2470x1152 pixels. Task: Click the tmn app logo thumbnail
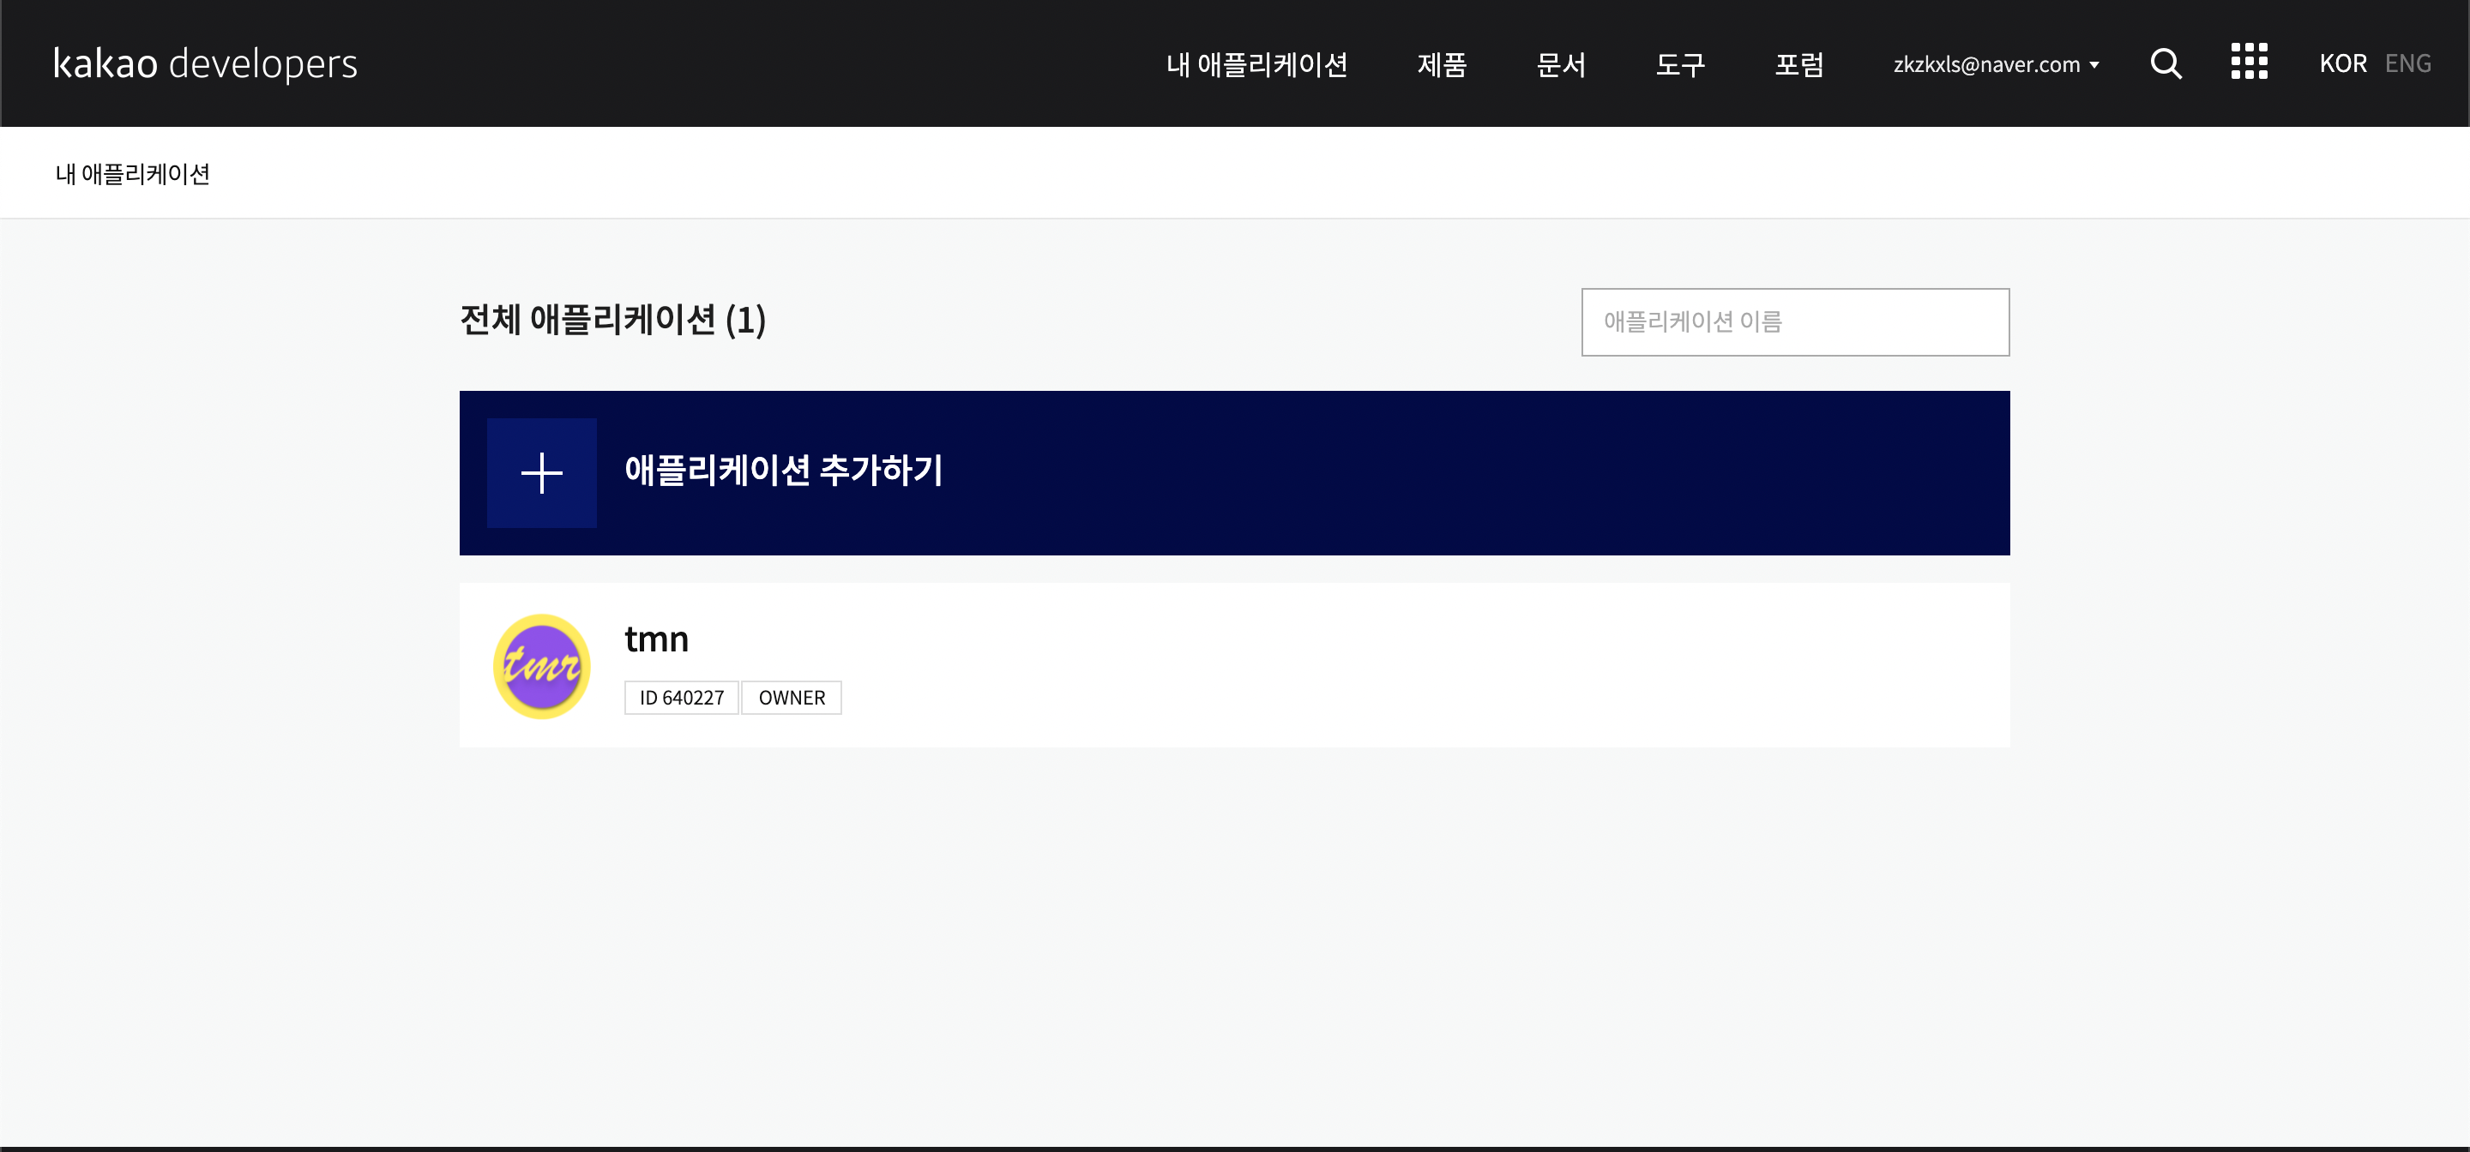coord(542,666)
